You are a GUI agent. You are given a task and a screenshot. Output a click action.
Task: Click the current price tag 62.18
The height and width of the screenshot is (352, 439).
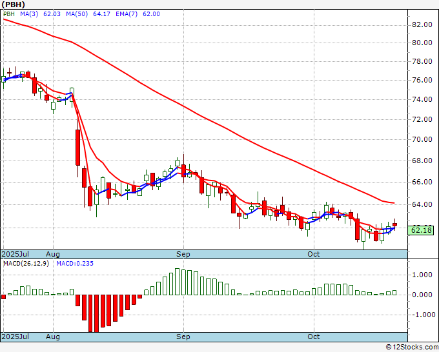click(x=422, y=230)
